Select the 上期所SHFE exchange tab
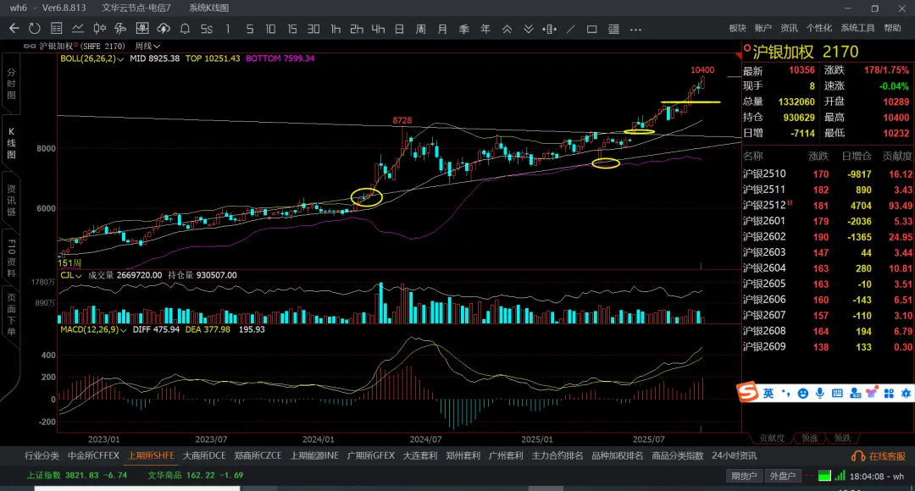Image resolution: width=915 pixels, height=491 pixels. pos(151,456)
